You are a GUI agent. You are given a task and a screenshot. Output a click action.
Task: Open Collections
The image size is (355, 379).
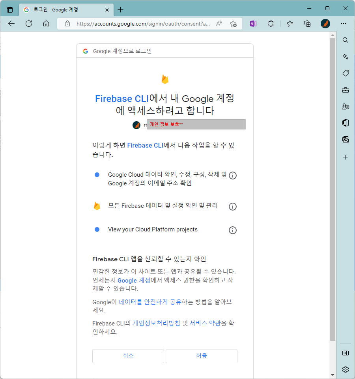click(307, 24)
